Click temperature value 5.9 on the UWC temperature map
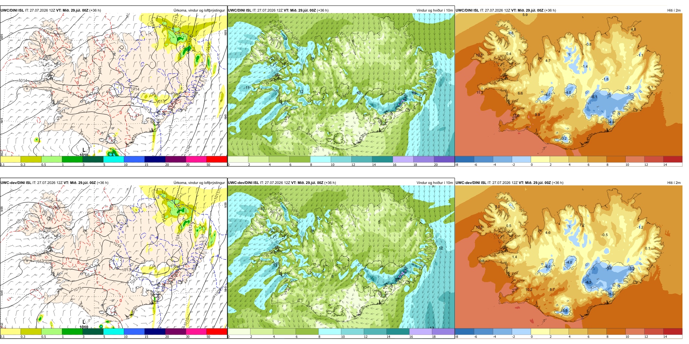 pyautogui.click(x=525, y=15)
